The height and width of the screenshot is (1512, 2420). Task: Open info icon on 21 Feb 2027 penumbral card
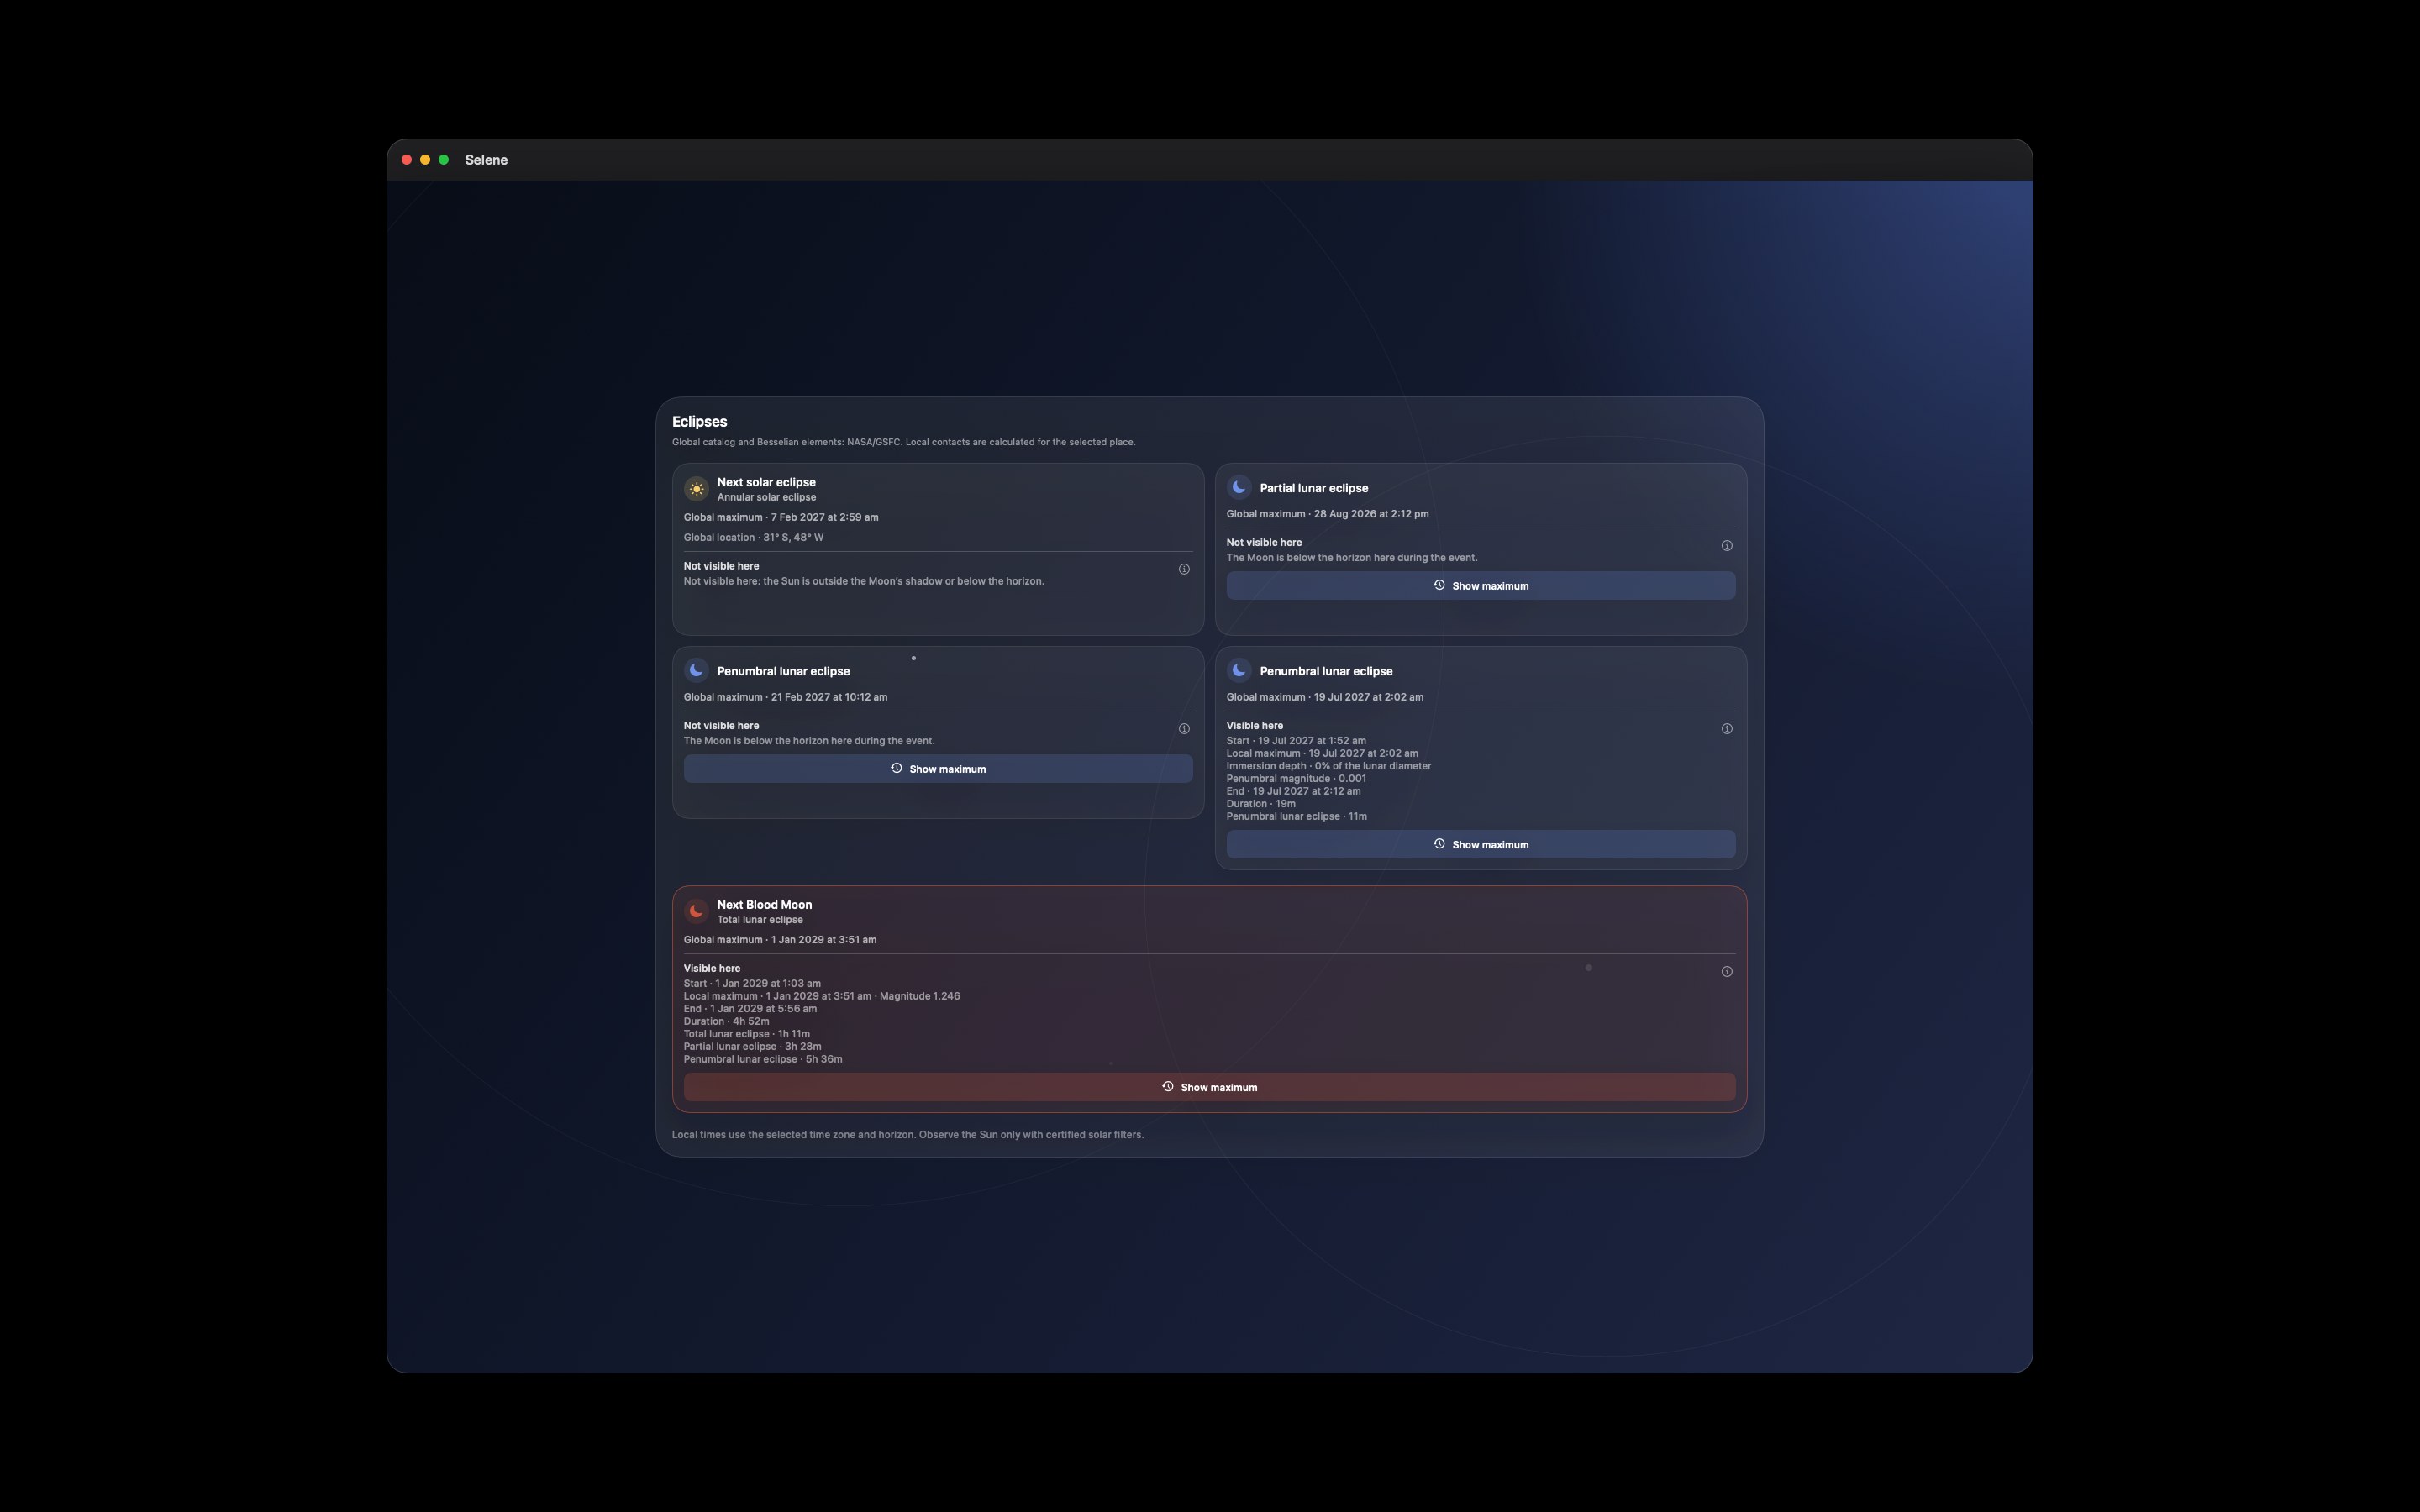click(x=1184, y=729)
